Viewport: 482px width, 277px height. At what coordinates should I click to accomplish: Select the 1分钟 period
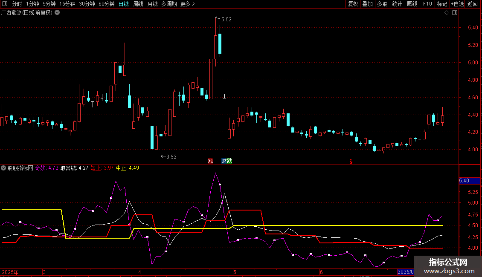point(32,4)
